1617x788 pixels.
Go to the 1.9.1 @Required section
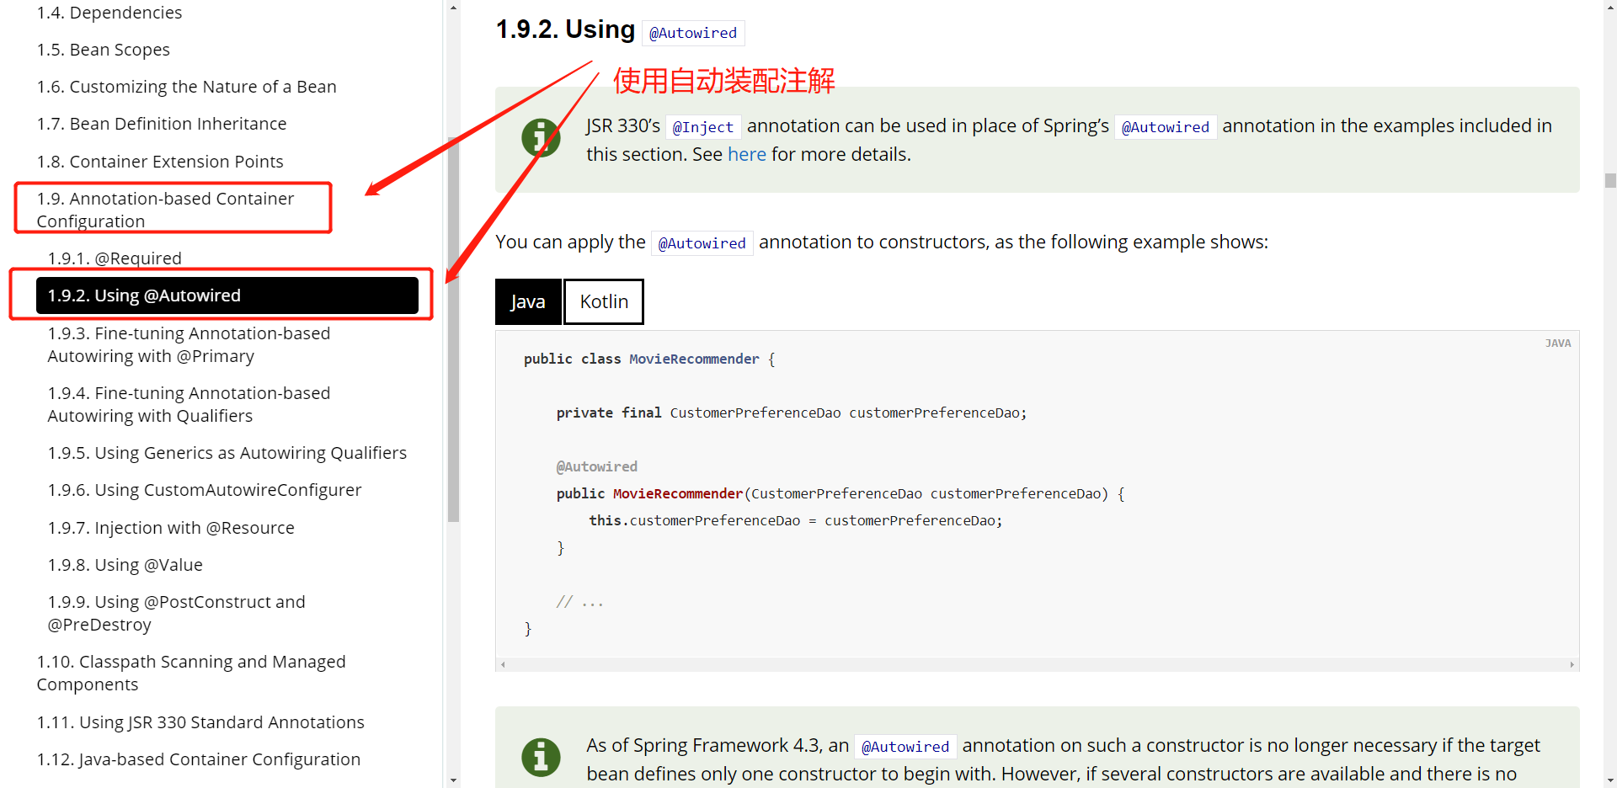tap(115, 258)
